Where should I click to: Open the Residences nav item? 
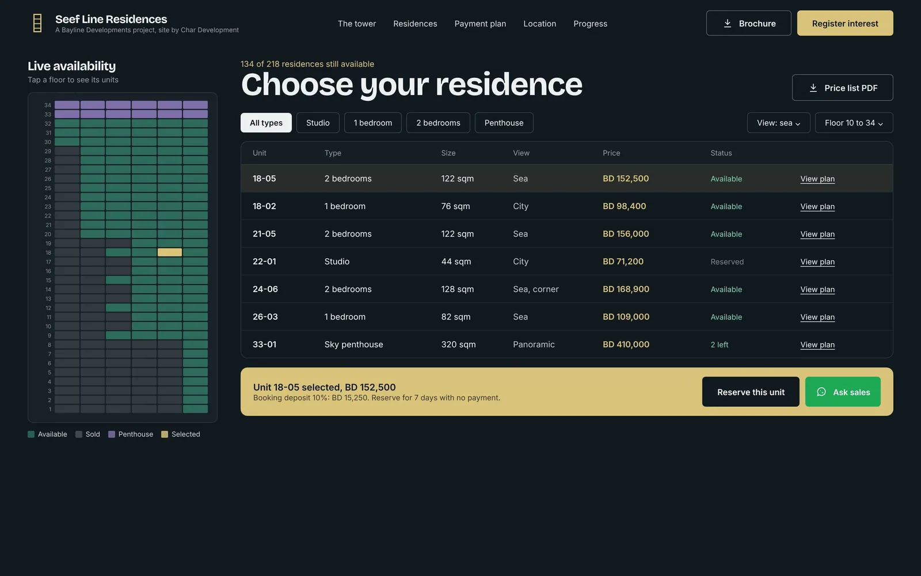[415, 24]
